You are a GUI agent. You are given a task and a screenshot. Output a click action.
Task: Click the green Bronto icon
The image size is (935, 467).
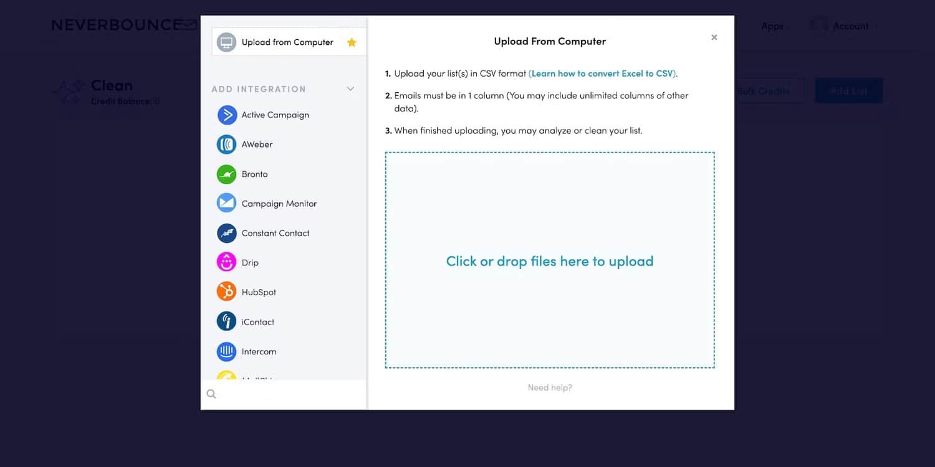tap(226, 174)
